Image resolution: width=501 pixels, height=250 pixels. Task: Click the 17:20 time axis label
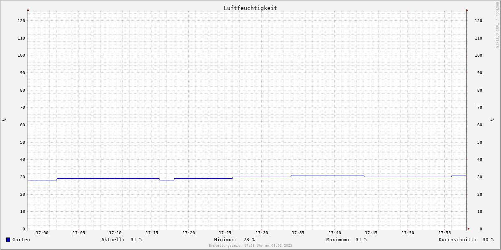pyautogui.click(x=189, y=233)
